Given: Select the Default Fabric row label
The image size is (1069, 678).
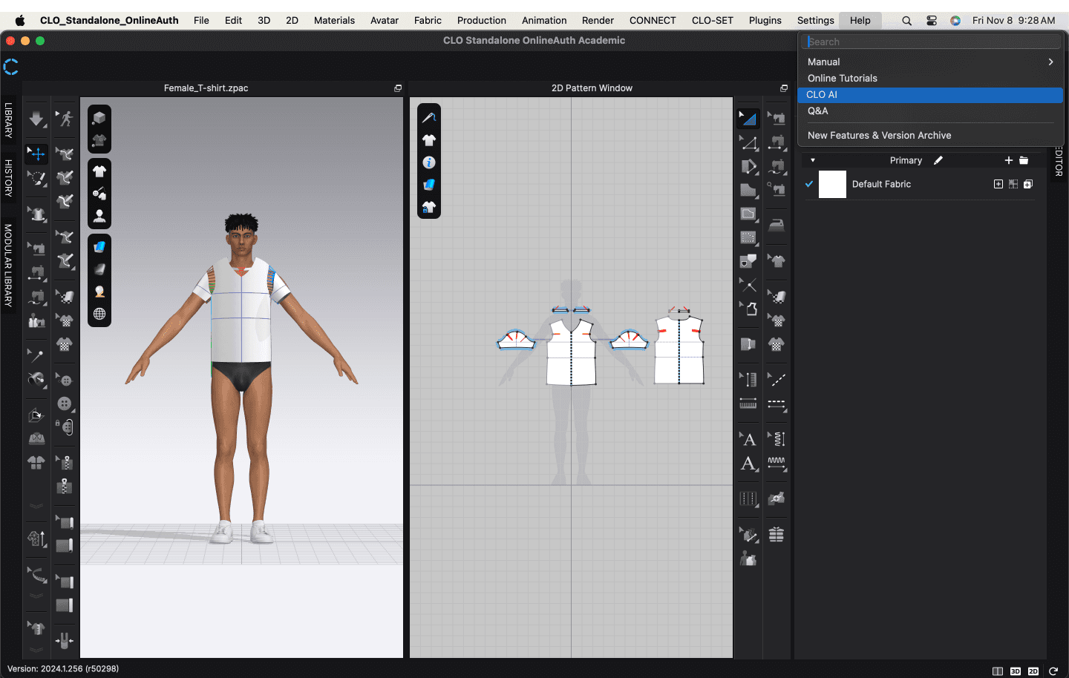Looking at the screenshot, I should click(881, 184).
